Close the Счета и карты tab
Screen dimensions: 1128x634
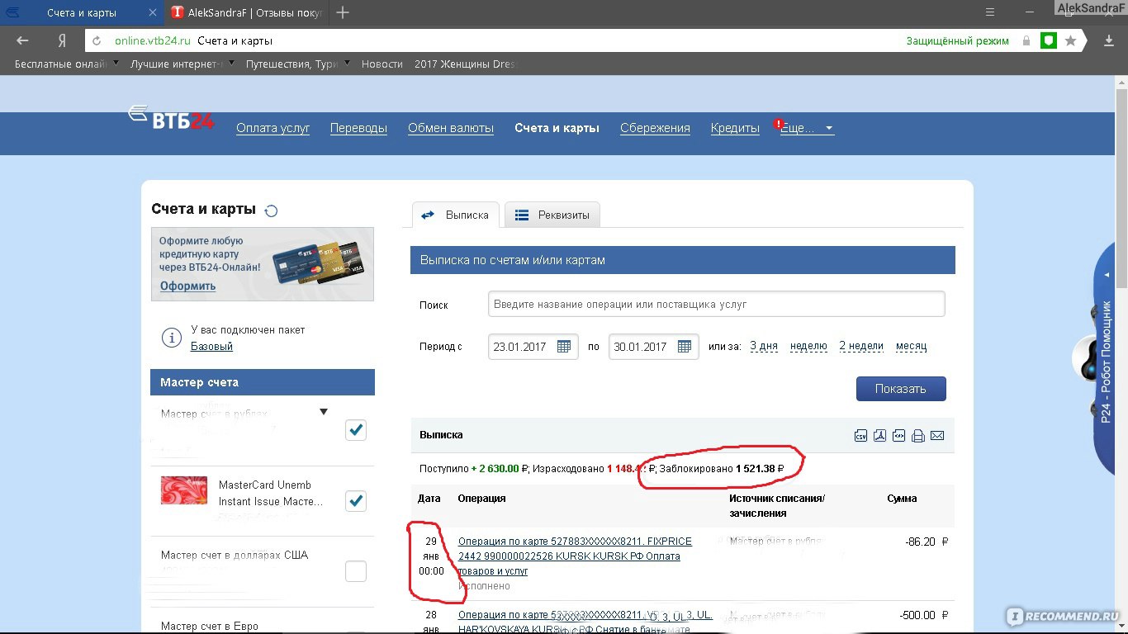pyautogui.click(x=154, y=13)
